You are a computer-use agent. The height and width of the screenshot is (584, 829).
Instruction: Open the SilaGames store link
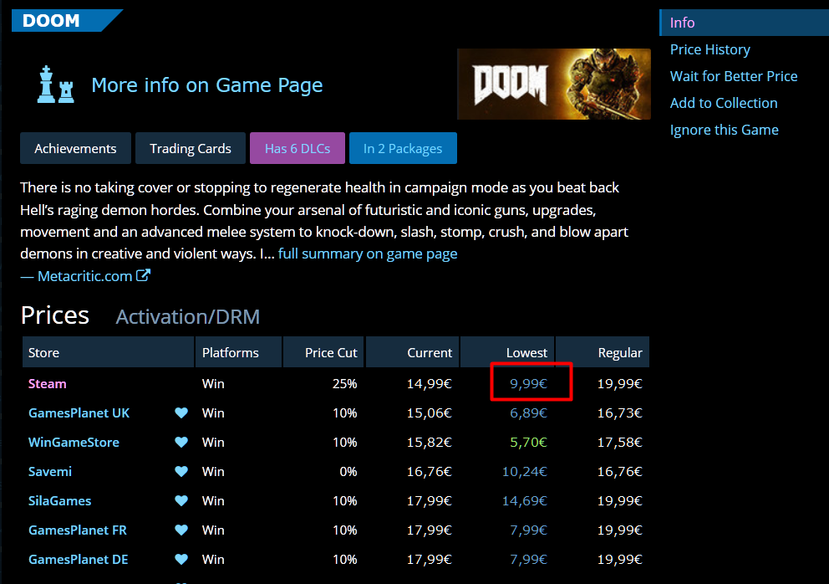point(59,500)
